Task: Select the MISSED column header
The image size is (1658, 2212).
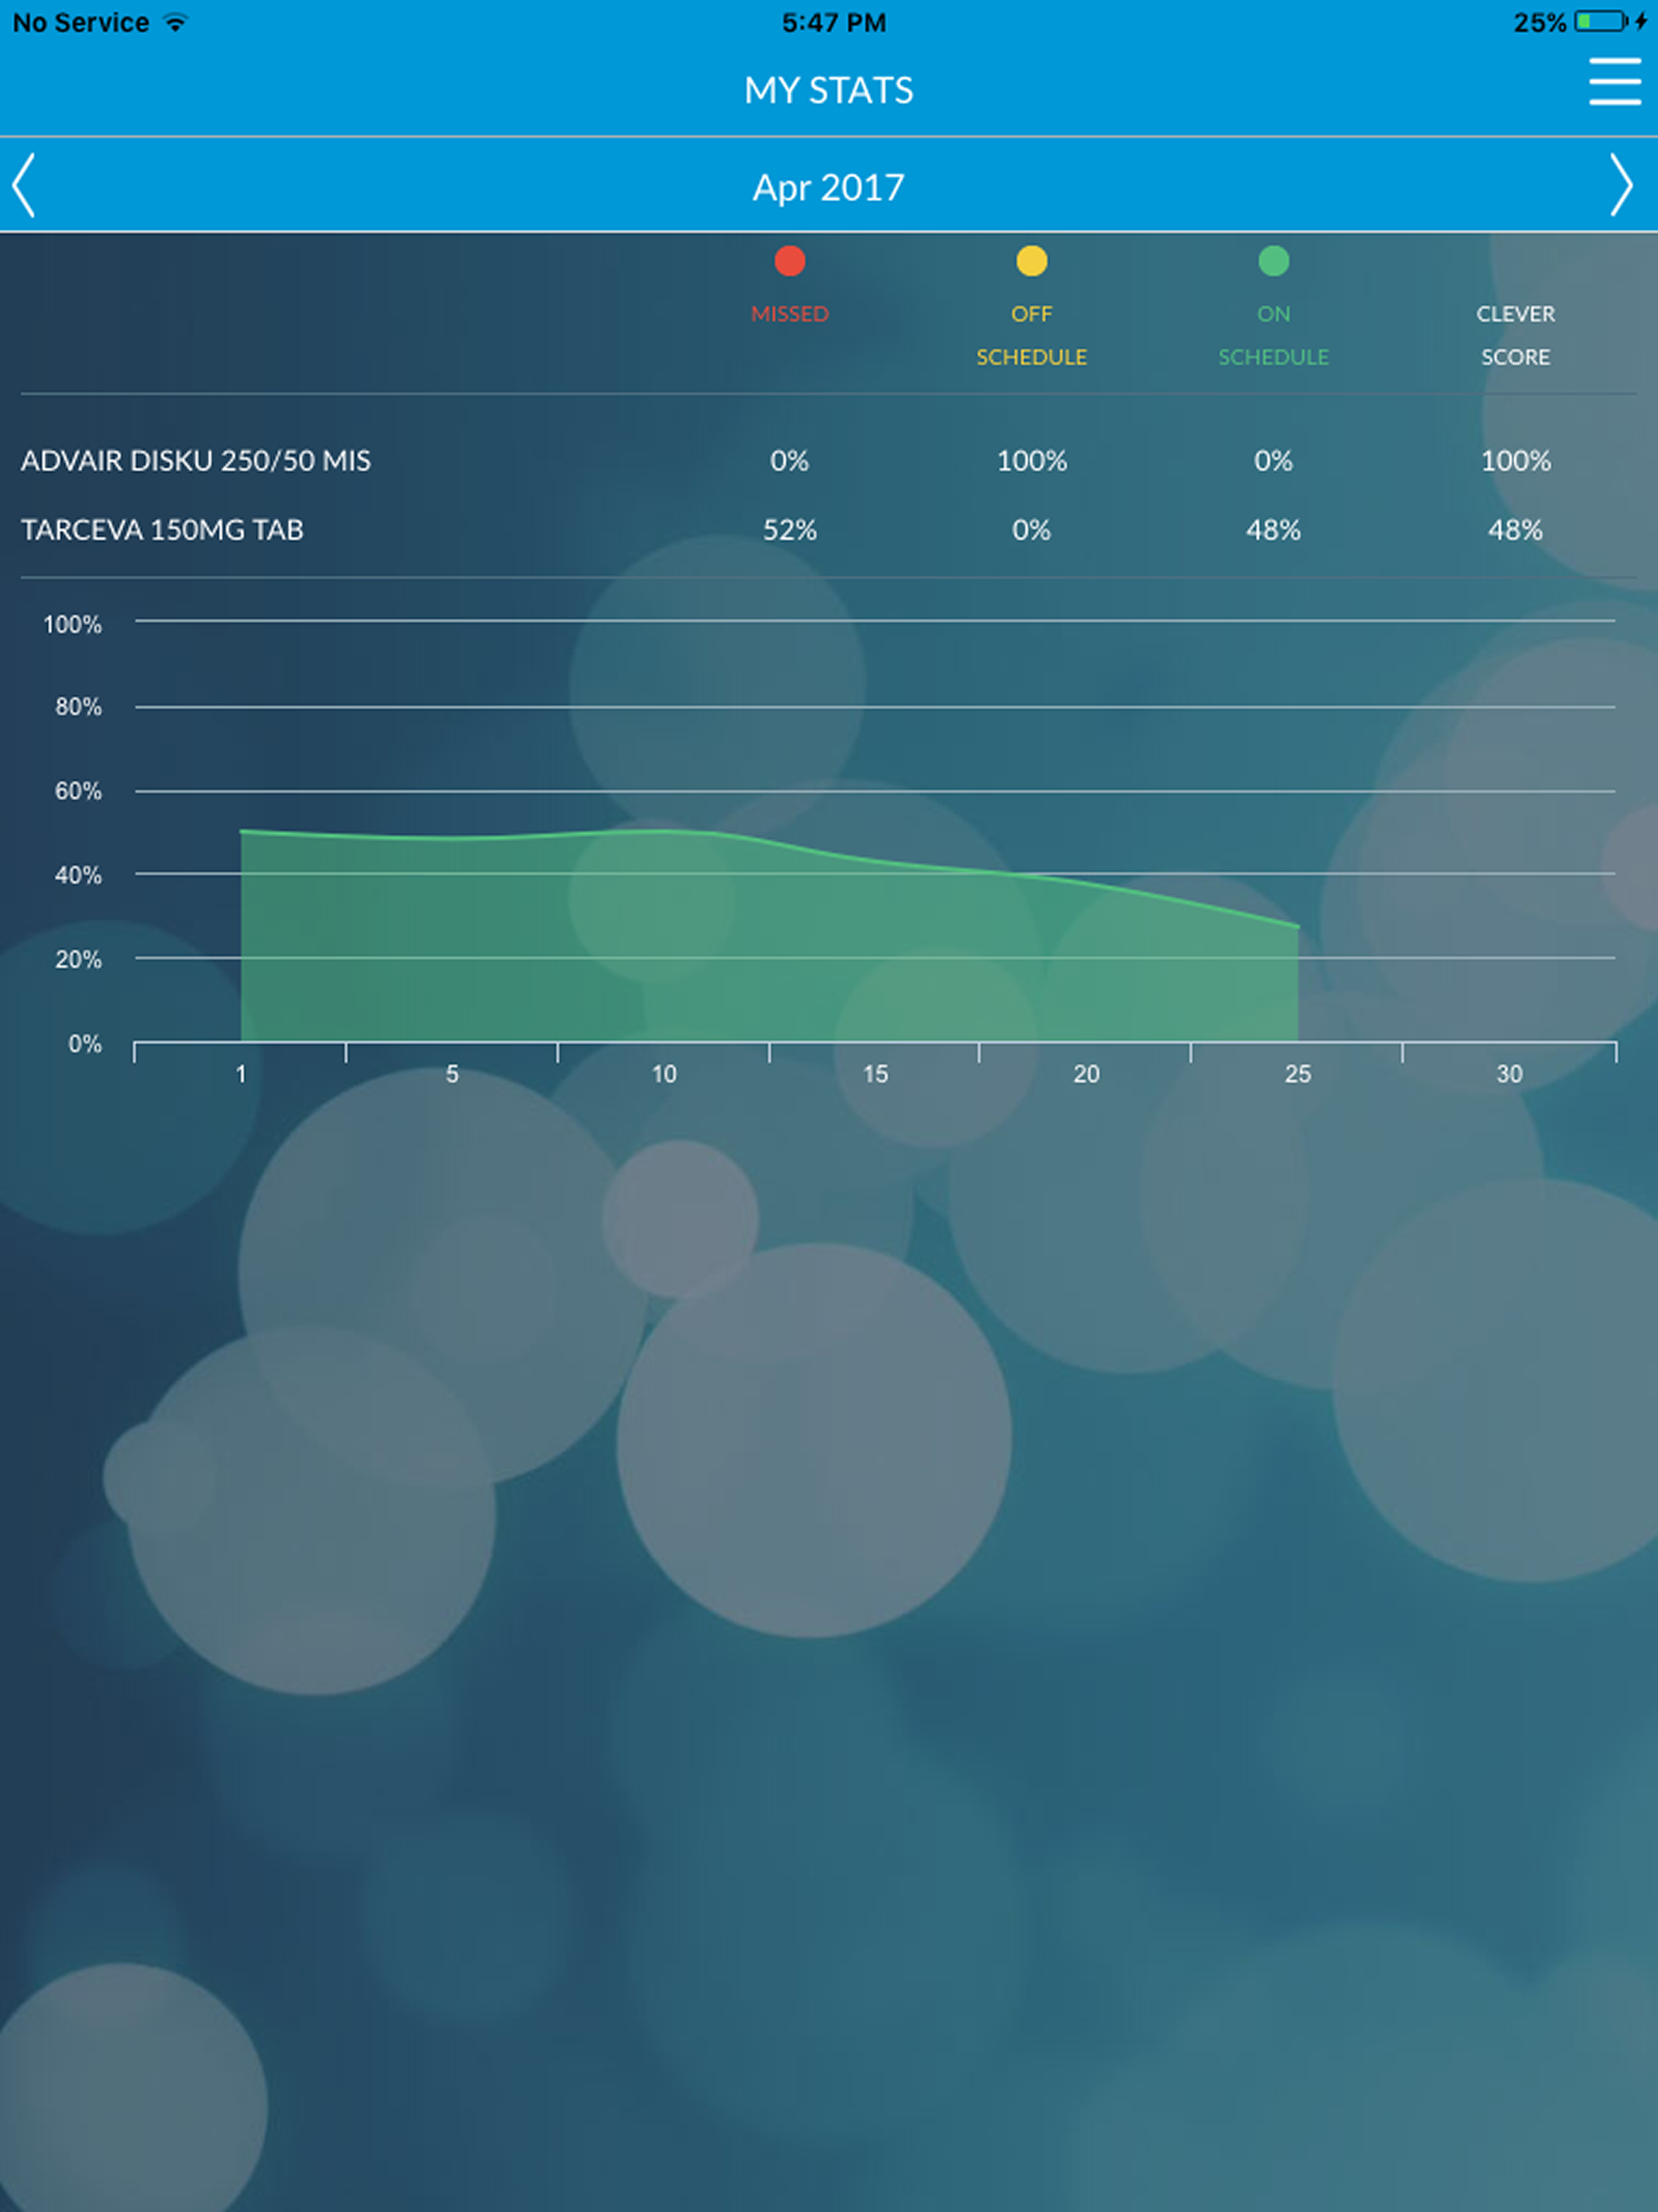Action: [x=789, y=314]
